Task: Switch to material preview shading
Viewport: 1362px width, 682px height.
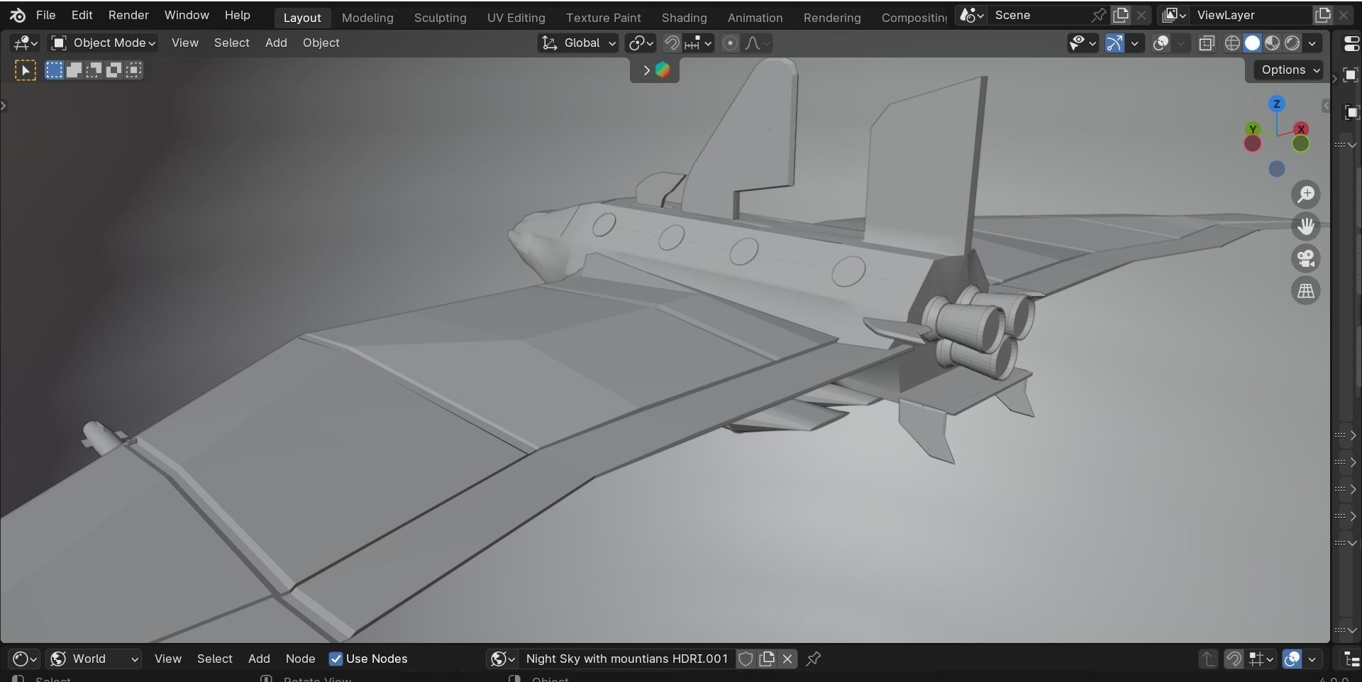Action: [x=1273, y=43]
